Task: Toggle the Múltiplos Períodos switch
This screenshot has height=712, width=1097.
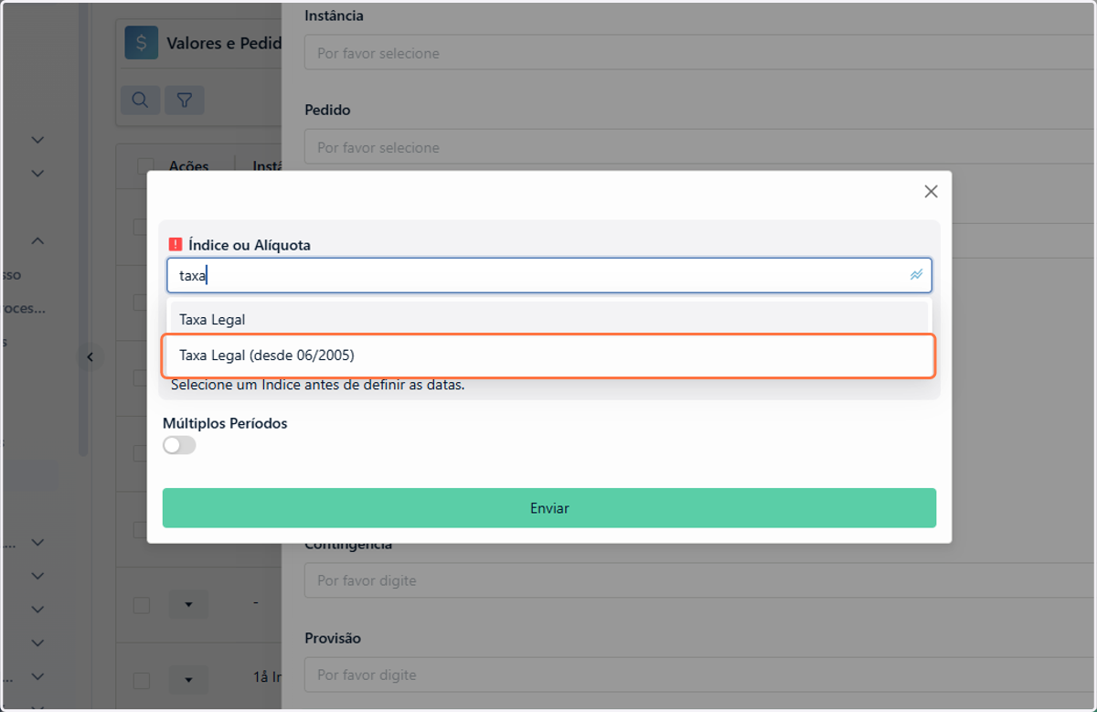Action: point(179,446)
